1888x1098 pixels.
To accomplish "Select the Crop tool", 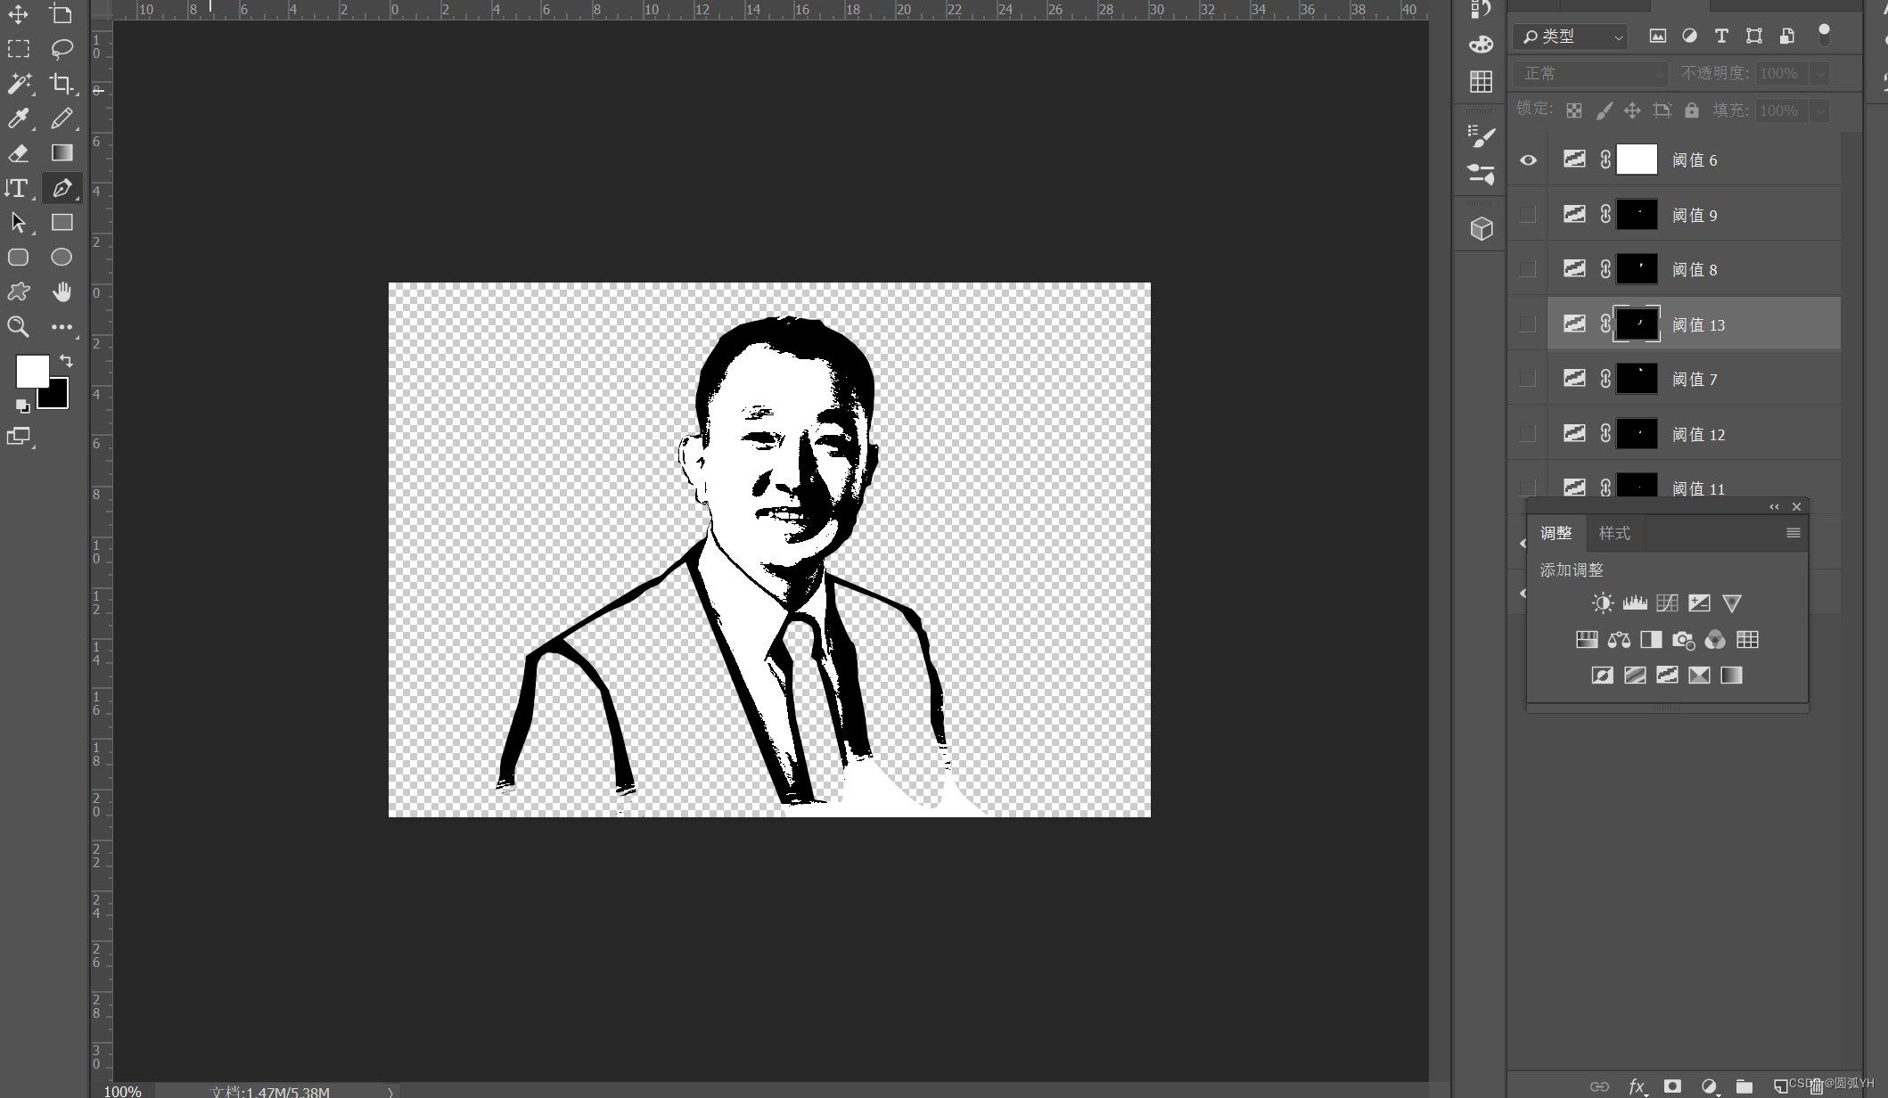I will (61, 84).
